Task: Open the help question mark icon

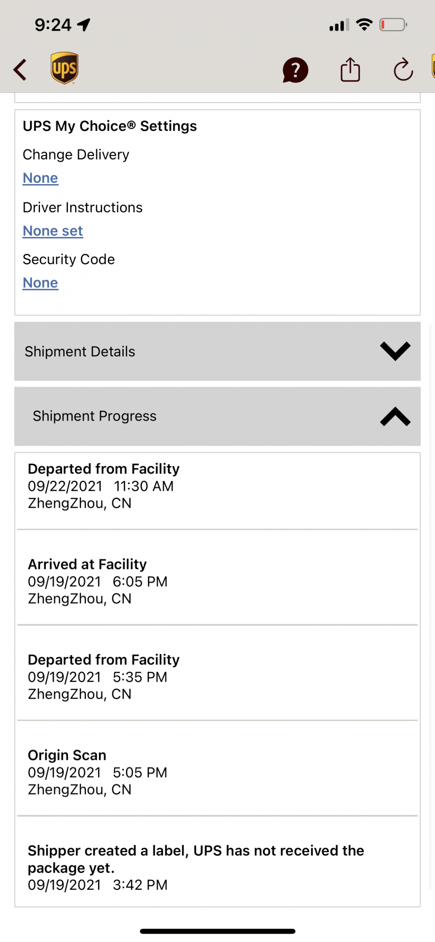Action: (295, 70)
